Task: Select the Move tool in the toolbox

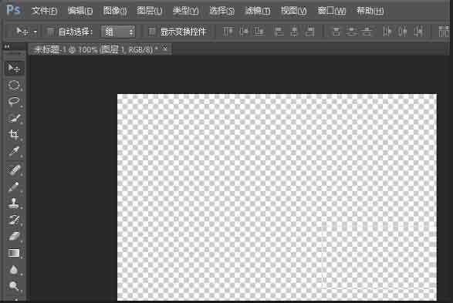Action: coord(14,69)
